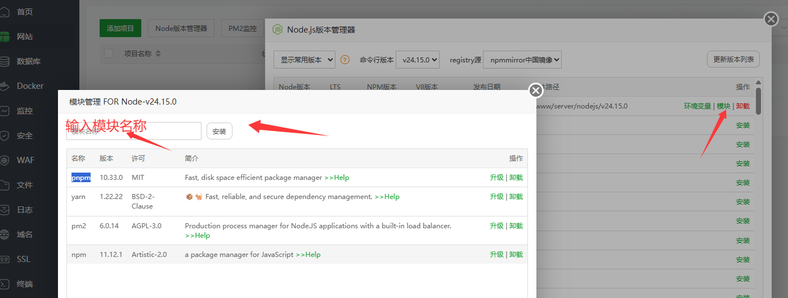The image size is (788, 298).
Task: Click the shield icon next to 安全
Action: tap(5, 136)
